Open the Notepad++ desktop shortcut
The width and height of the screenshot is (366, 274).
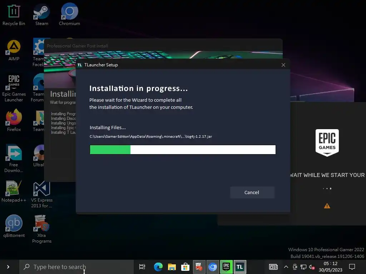14,192
